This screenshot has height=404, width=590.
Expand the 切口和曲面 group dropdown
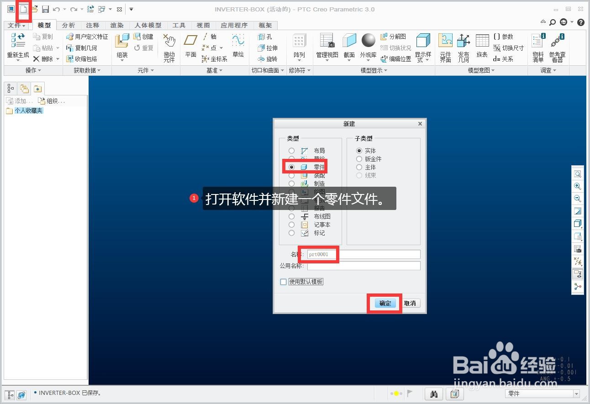pos(268,70)
